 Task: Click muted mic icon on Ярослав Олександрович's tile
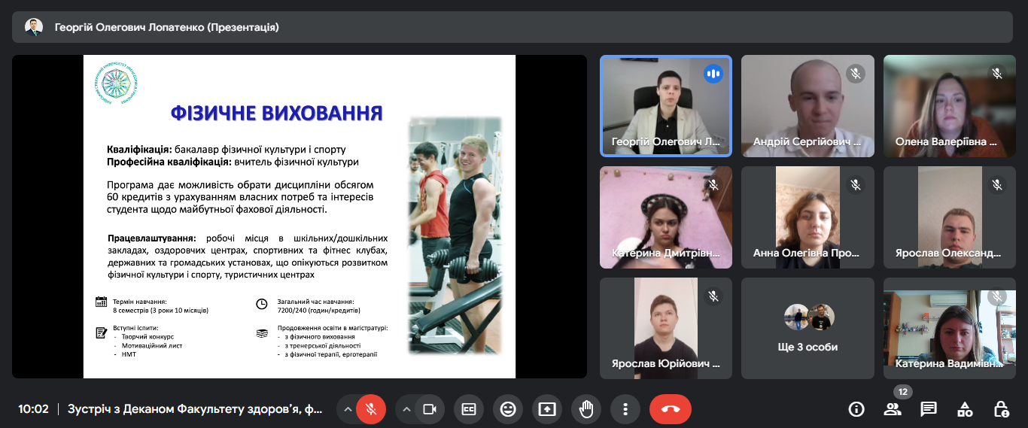[x=996, y=185]
